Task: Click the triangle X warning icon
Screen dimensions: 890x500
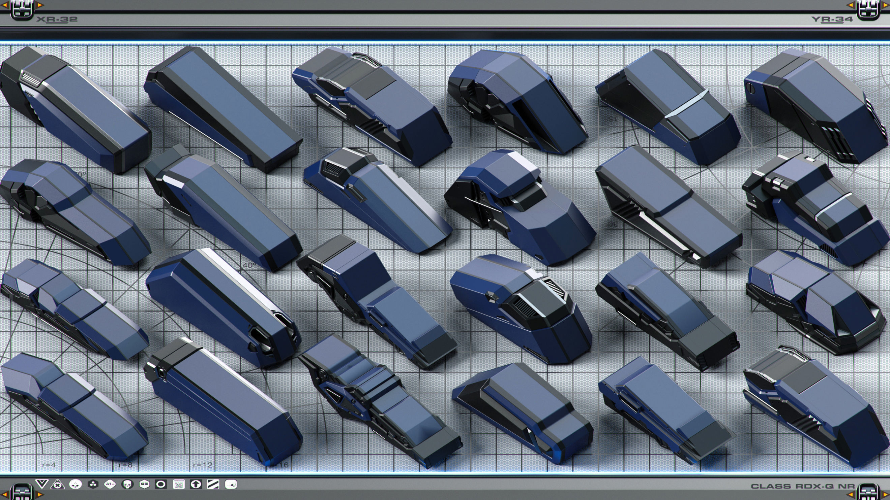Action: (58, 485)
